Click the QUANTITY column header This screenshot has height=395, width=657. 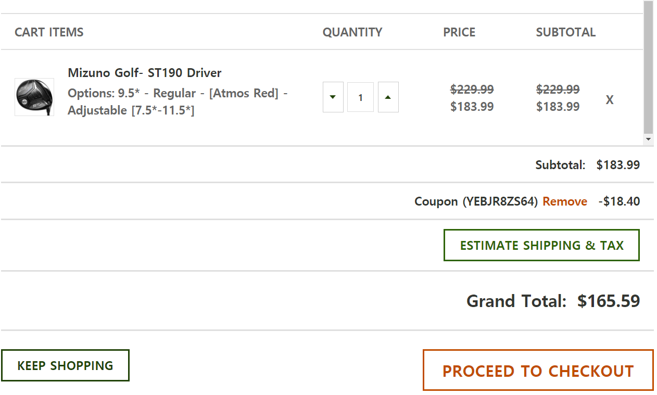352,32
